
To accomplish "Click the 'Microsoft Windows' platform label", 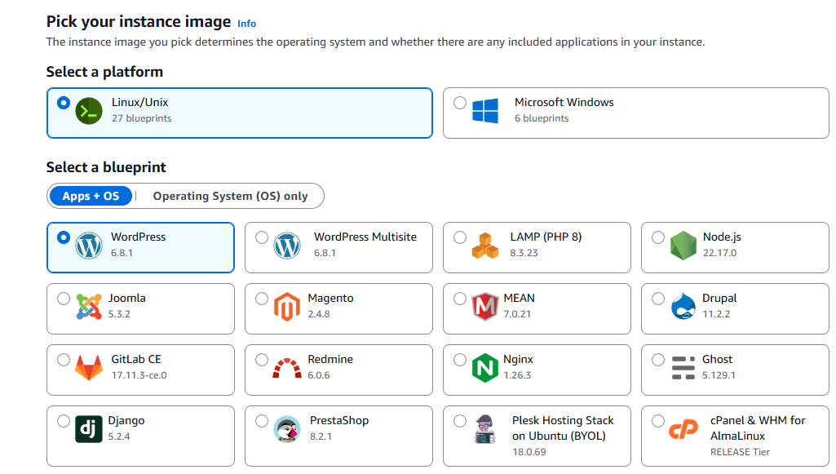I will click(564, 102).
